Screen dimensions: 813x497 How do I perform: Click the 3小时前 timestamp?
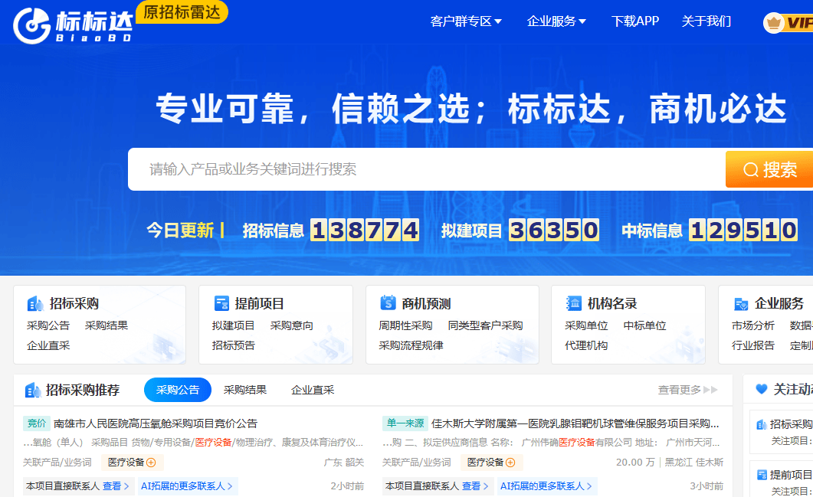click(x=706, y=486)
